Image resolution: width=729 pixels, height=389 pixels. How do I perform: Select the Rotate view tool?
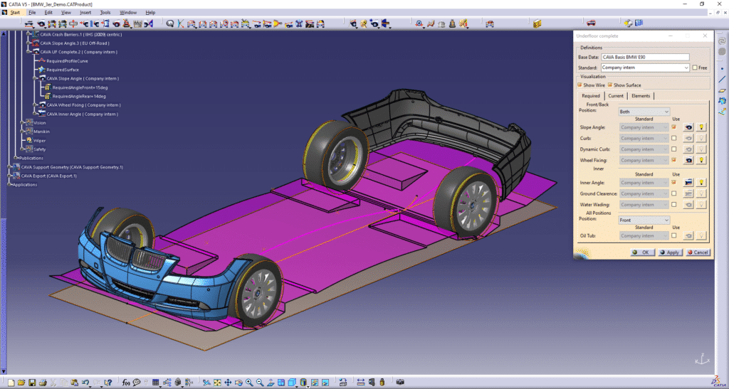tap(238, 383)
